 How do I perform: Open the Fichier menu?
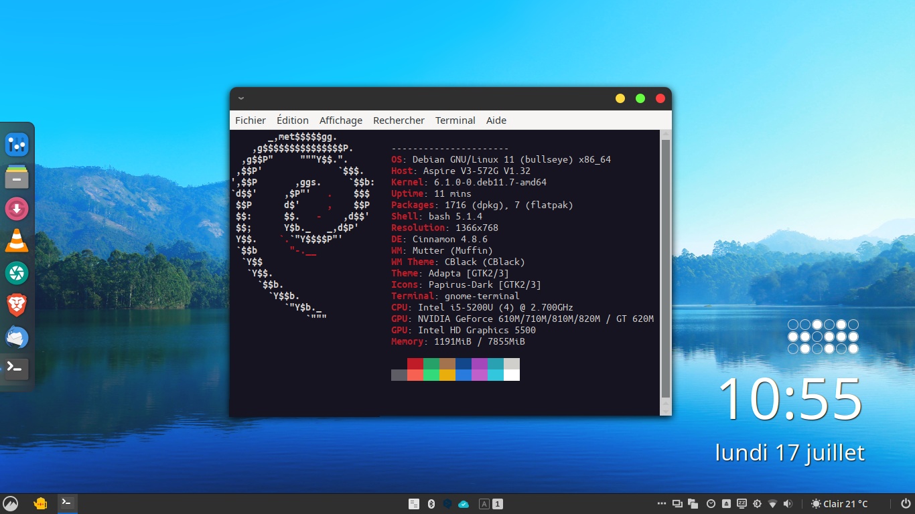click(x=251, y=120)
